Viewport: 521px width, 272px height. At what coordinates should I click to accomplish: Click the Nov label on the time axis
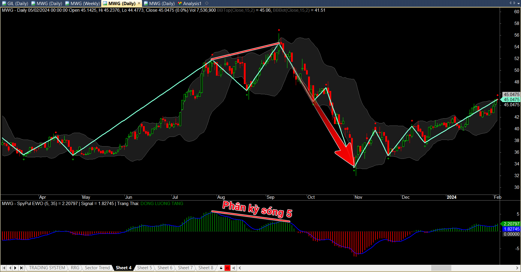click(358, 197)
